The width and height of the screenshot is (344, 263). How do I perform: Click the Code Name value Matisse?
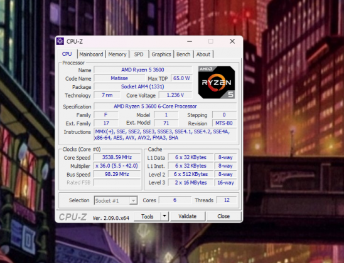[119, 78]
